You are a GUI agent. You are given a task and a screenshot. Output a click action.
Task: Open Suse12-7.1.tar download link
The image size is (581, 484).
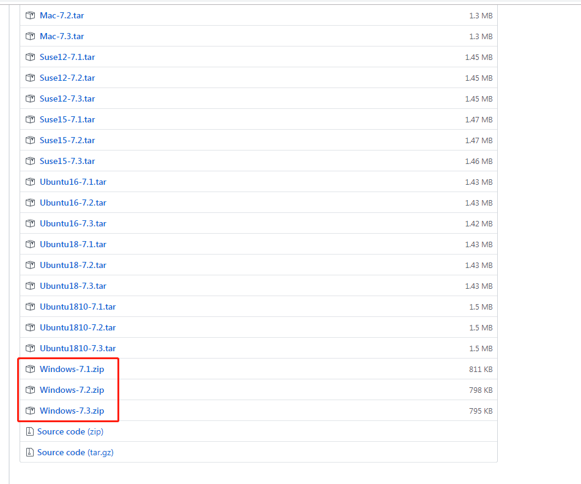[x=67, y=57]
